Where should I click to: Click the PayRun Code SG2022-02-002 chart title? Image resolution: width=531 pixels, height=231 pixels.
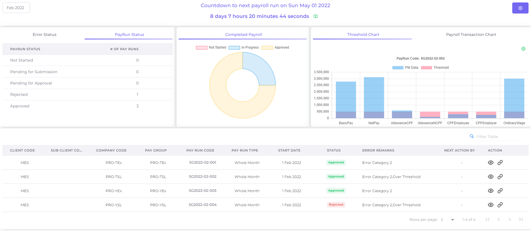click(x=420, y=58)
